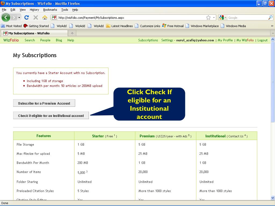
Task: Click Check if eligible for an Institutional account
Action: (51, 115)
